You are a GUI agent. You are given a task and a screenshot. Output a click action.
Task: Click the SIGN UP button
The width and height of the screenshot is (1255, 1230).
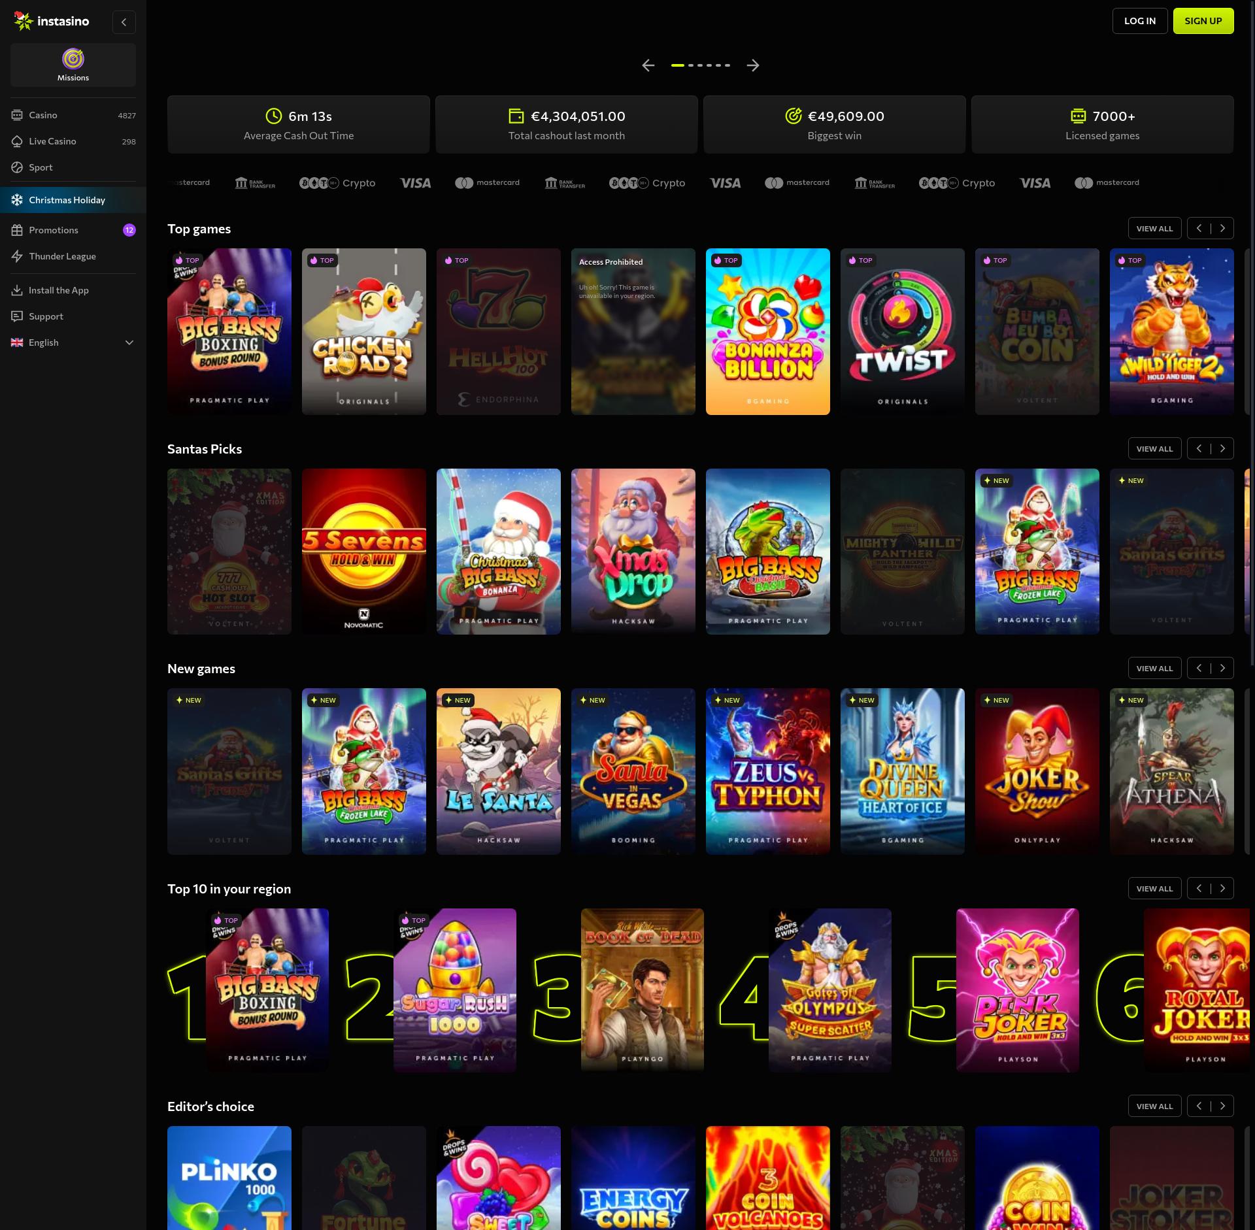click(x=1203, y=21)
